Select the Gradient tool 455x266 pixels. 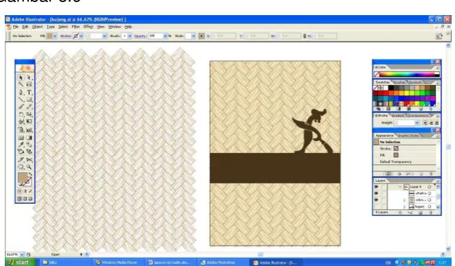pos(29,138)
